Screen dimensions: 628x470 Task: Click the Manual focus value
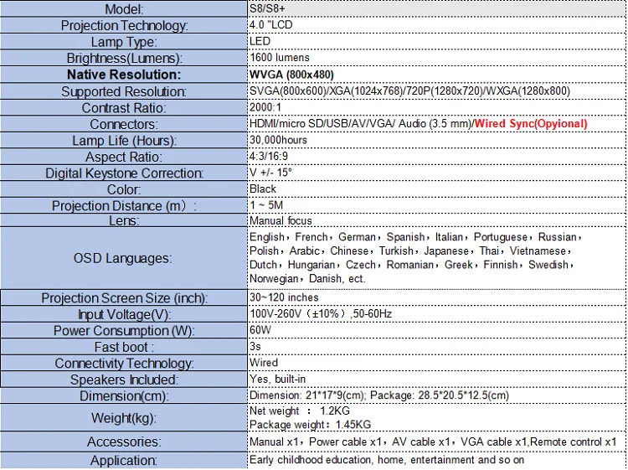281,221
